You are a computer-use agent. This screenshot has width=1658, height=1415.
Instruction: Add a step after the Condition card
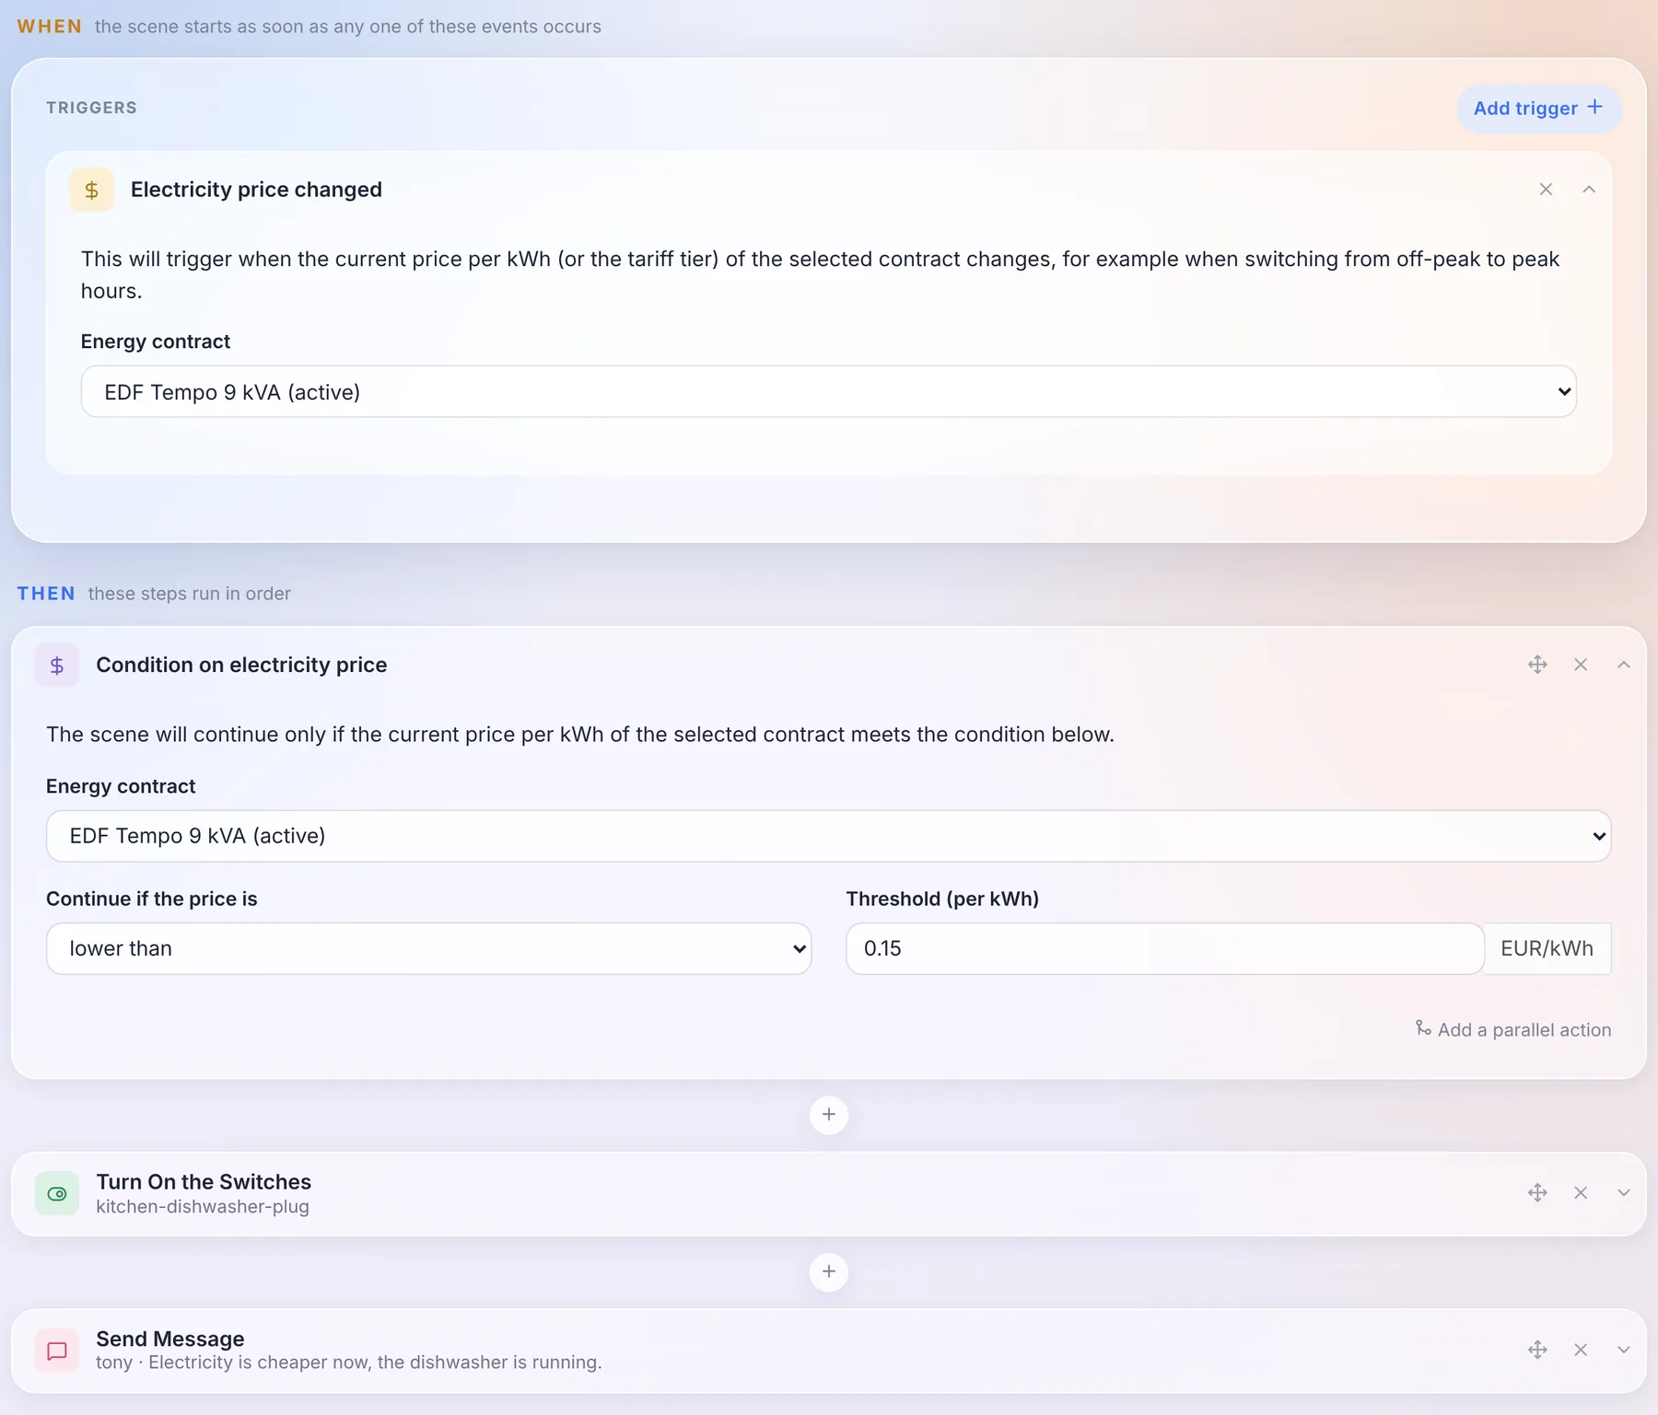point(829,1115)
